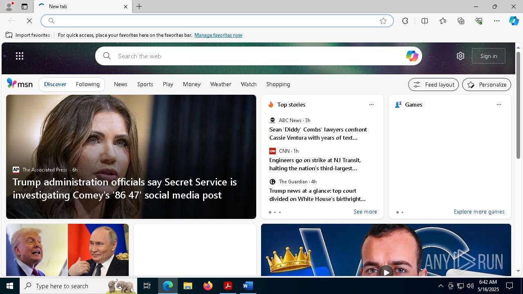This screenshot has width=523, height=294.
Task: Open the volume control icon
Action: coord(470,286)
